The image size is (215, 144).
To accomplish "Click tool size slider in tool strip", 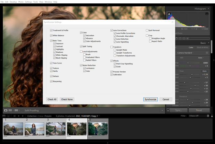I will tap(198, 38).
